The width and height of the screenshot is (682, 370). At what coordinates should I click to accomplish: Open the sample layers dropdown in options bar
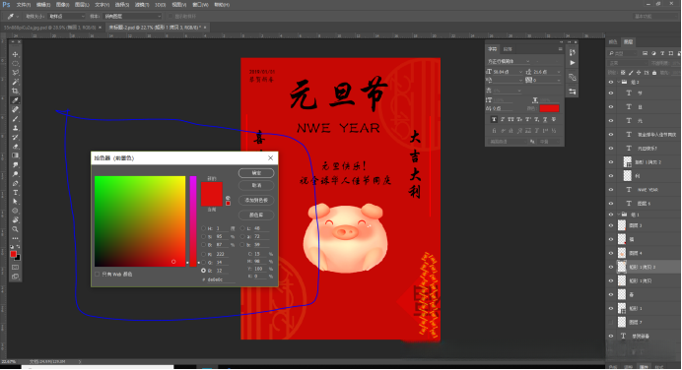click(x=132, y=16)
